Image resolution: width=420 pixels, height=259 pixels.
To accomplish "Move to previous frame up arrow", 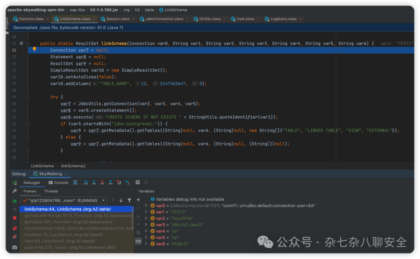I will point(113,200).
